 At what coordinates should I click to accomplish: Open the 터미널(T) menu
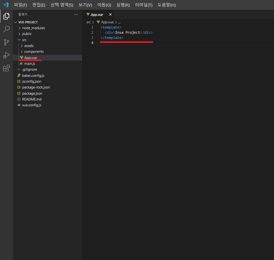pos(144,5)
